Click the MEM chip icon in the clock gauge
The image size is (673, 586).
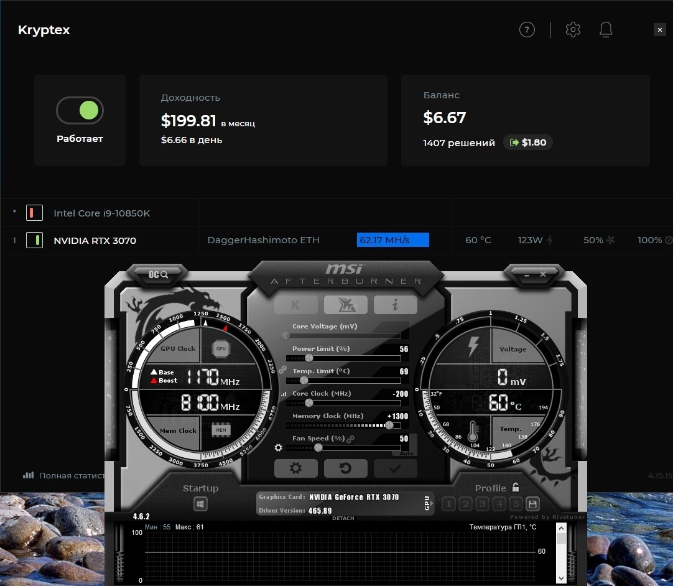[x=221, y=430]
